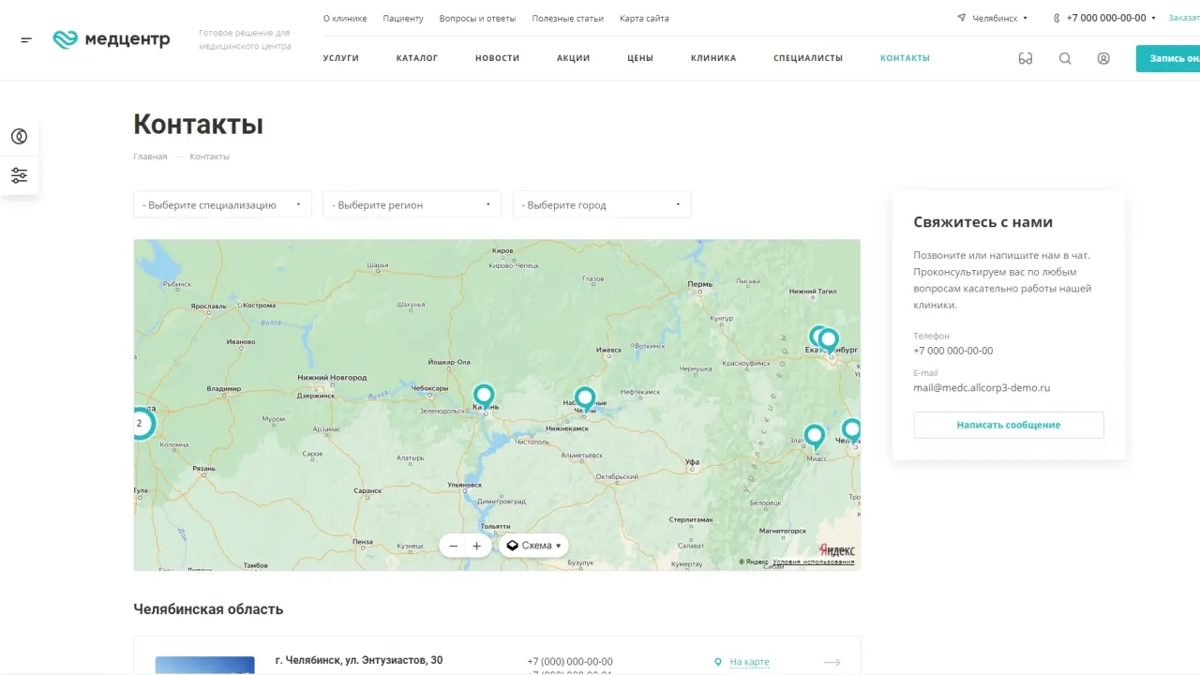Go to Новости section
This screenshot has width=1200, height=675.
coord(497,58)
